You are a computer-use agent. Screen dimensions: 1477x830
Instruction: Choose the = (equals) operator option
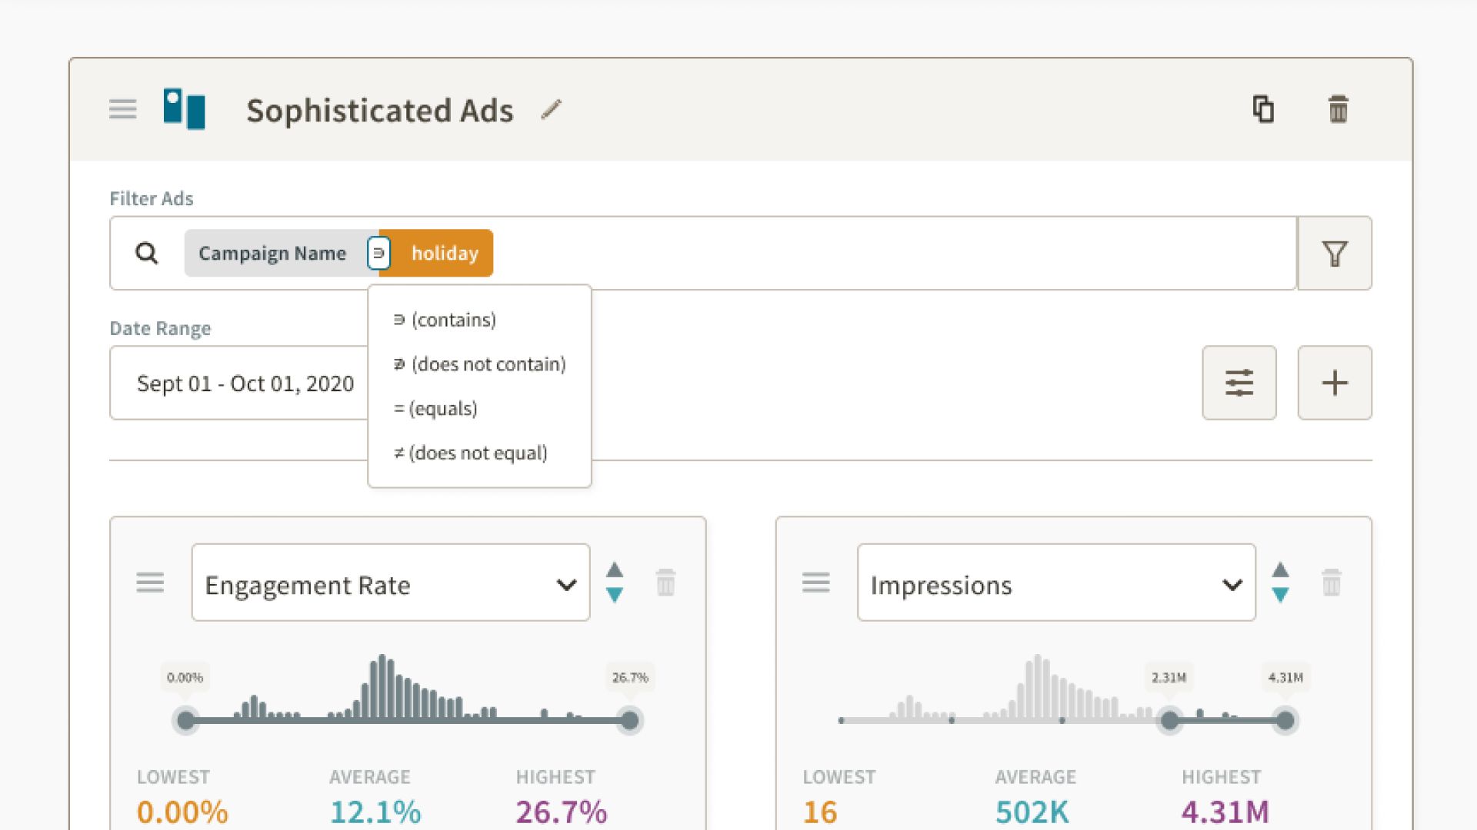click(436, 408)
